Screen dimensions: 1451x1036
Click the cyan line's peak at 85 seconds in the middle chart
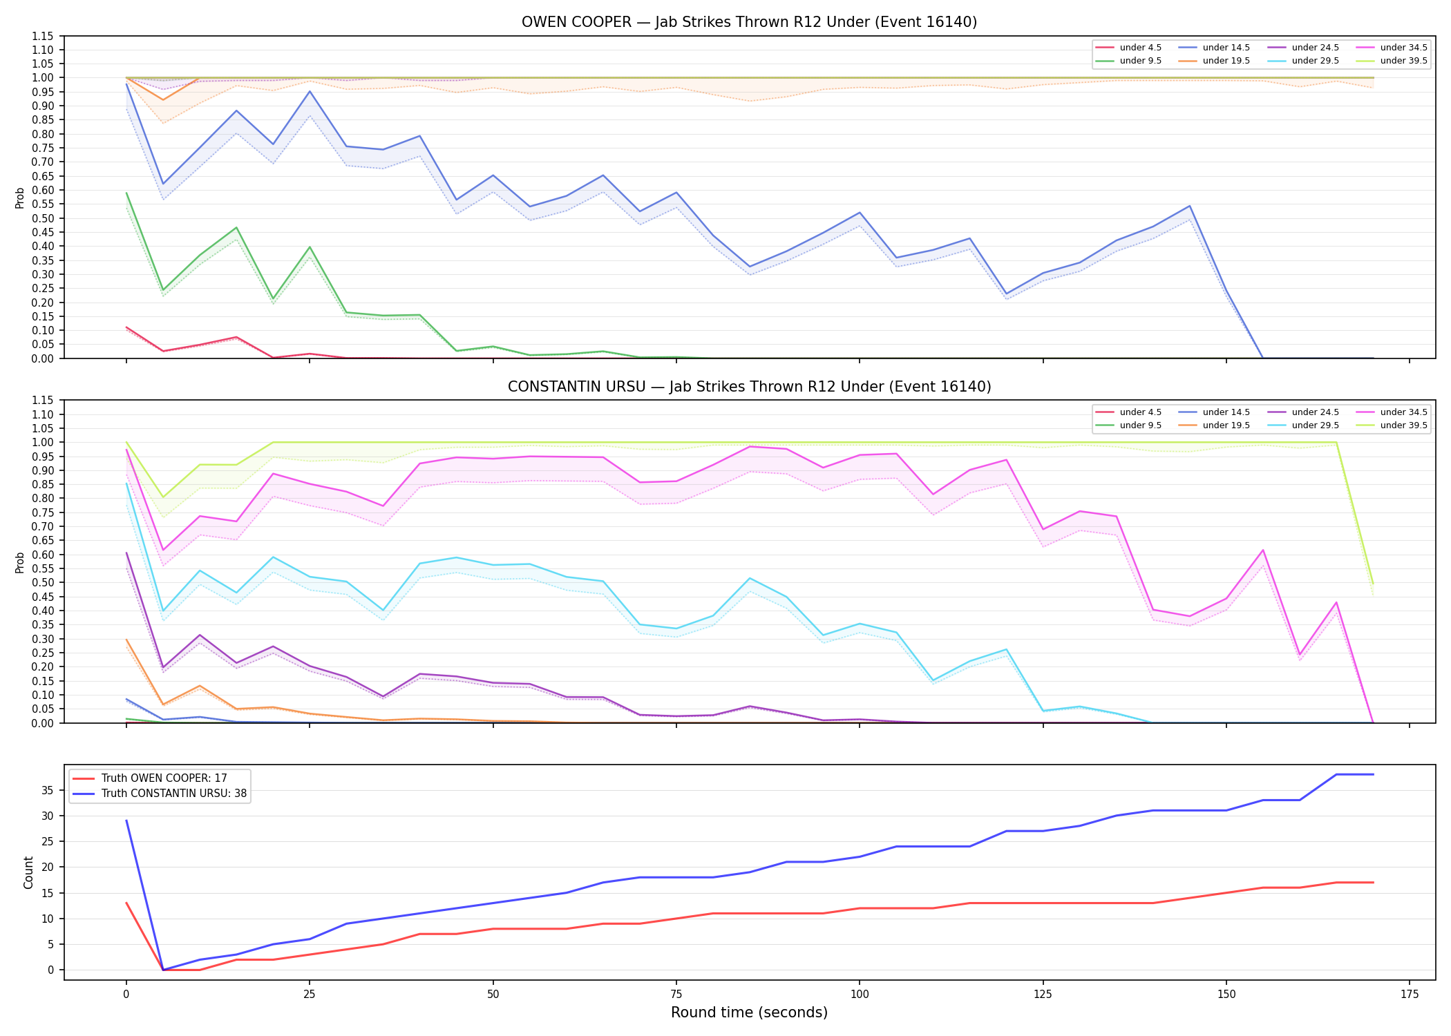750,578
